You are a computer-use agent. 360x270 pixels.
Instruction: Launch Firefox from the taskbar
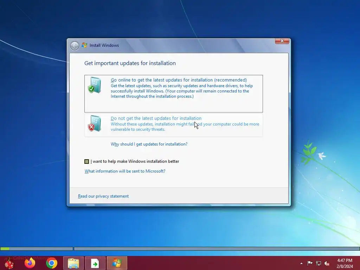click(x=30, y=263)
